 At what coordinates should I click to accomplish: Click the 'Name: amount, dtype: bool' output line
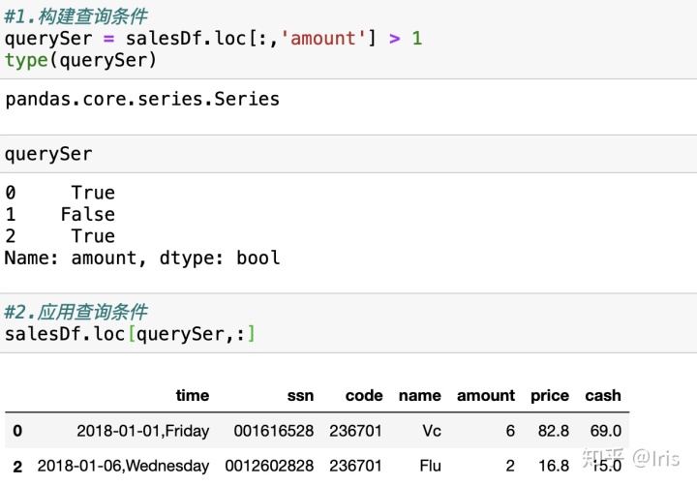(142, 258)
